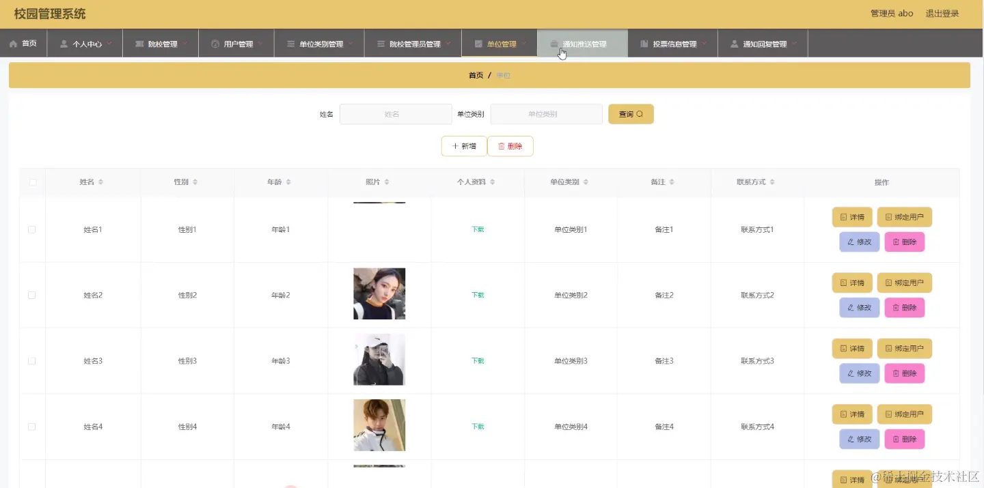Click the 管理员 abo account label
Image resolution: width=984 pixels, height=488 pixels.
click(x=892, y=14)
